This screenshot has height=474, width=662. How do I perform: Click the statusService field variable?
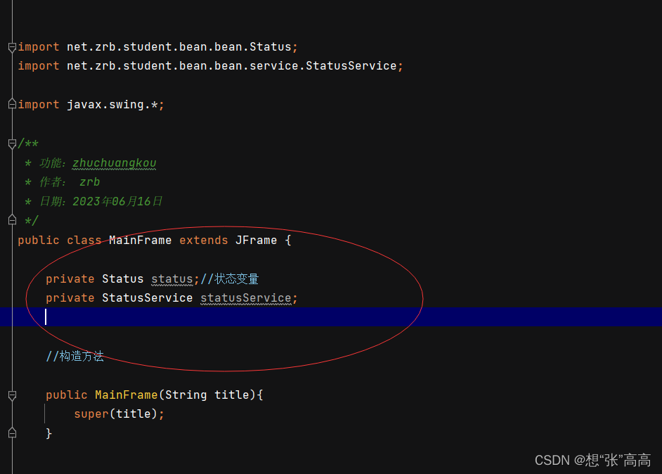(246, 298)
